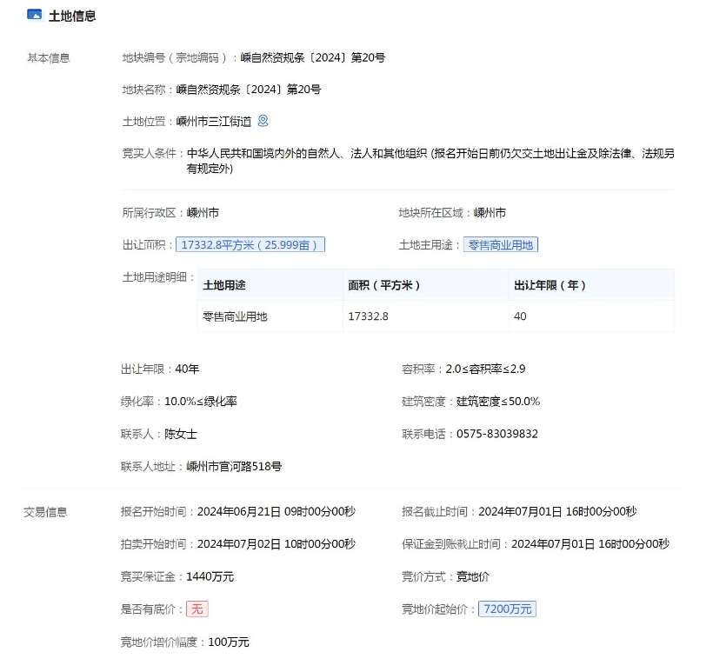This screenshot has width=713, height=672.
Task: Click the 17332.8 area table cell
Action: tap(368, 316)
